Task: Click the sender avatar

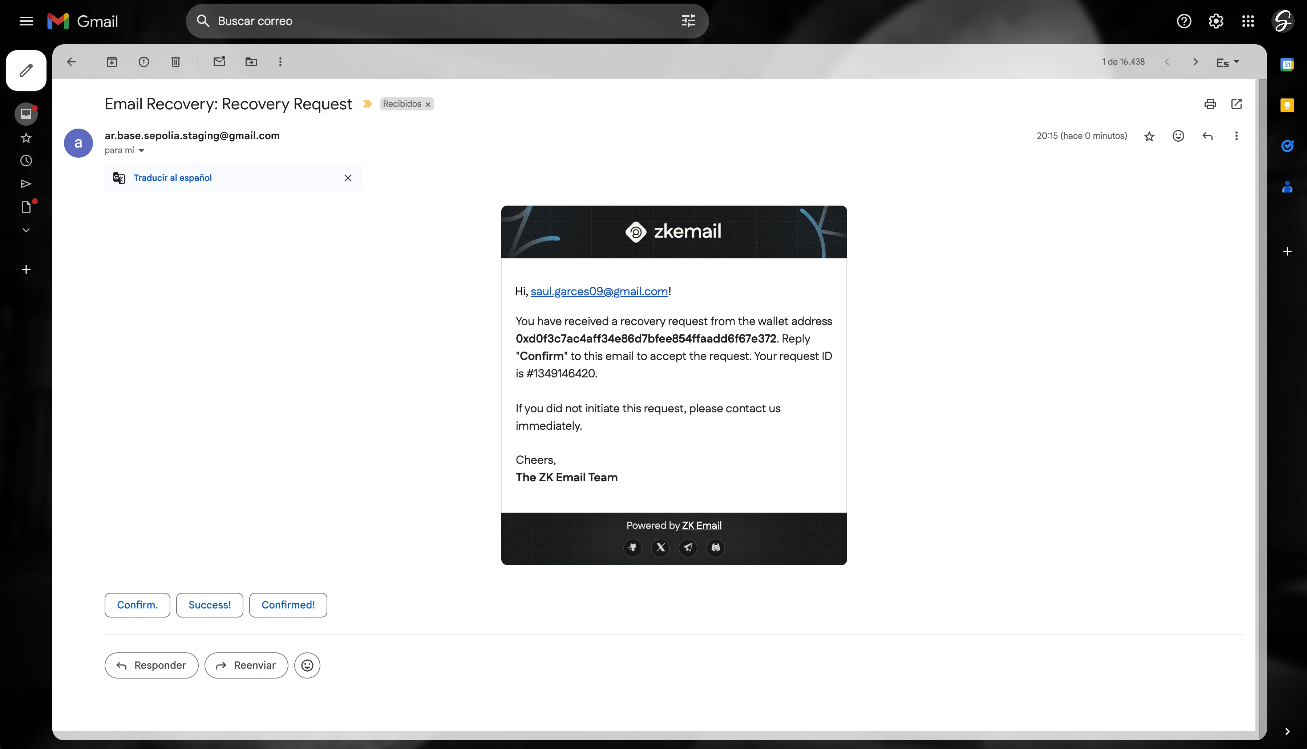Action: tap(78, 143)
